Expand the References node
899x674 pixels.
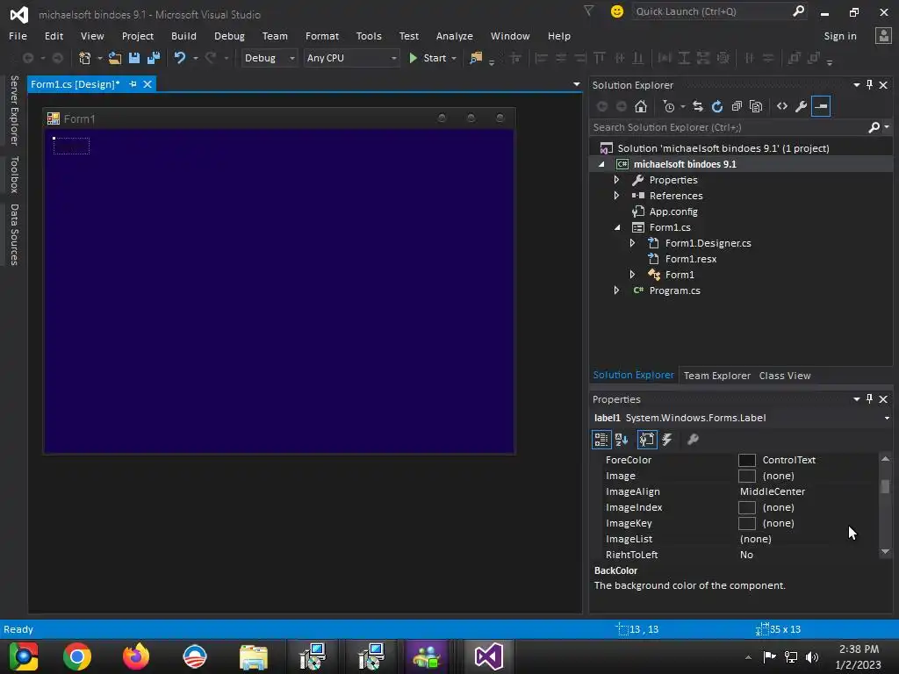tap(617, 196)
